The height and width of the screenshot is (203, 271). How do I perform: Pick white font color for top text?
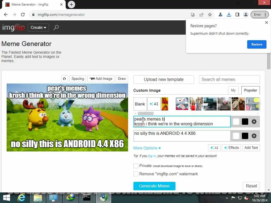236,122
